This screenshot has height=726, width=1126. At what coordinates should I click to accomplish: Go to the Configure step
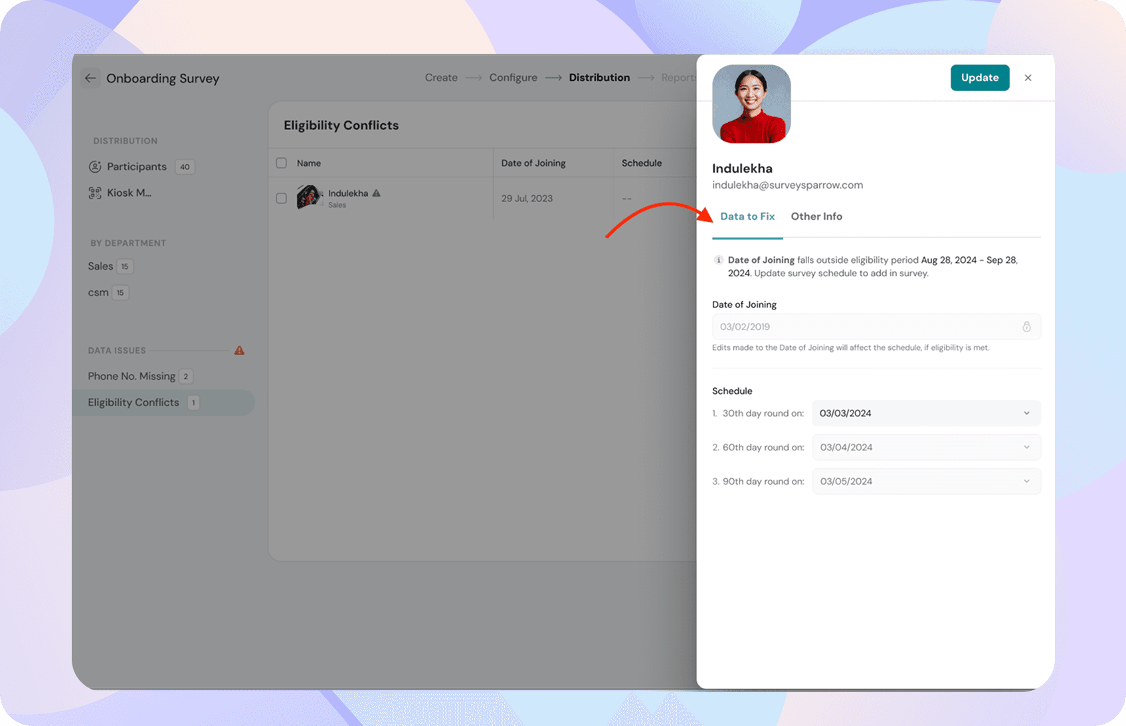(513, 78)
